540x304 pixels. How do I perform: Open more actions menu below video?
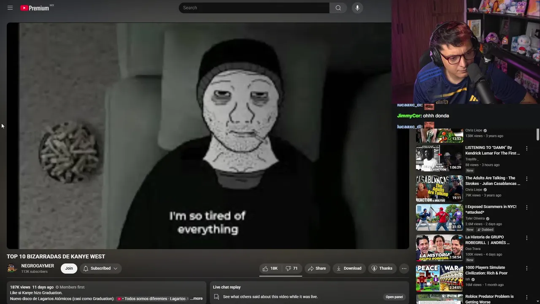[x=404, y=268]
